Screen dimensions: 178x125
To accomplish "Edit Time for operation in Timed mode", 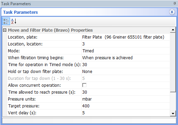I will coord(125,65).
